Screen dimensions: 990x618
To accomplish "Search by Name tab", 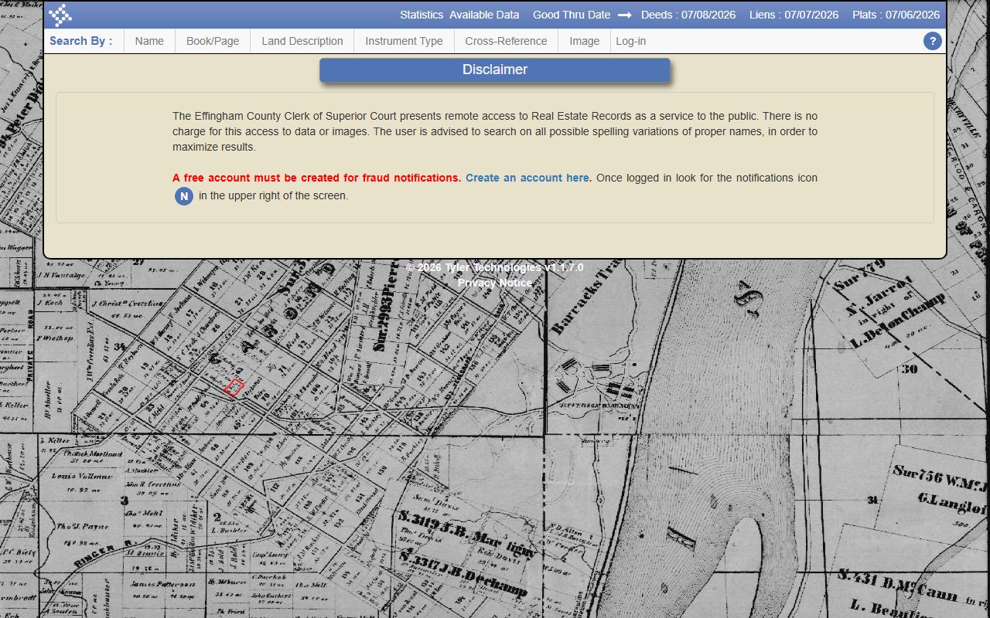I will coord(149,41).
